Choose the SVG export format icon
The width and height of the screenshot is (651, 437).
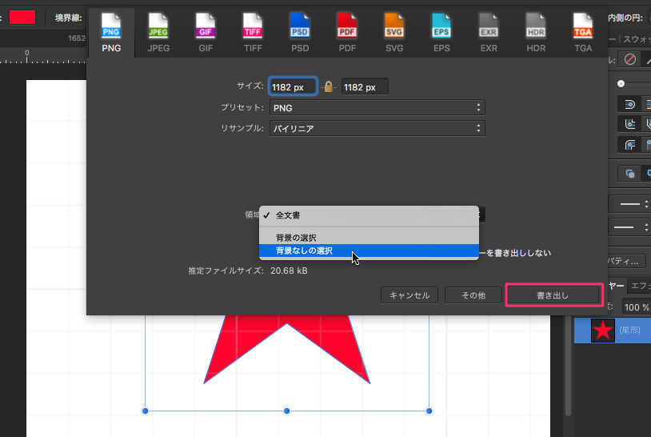[x=394, y=33]
